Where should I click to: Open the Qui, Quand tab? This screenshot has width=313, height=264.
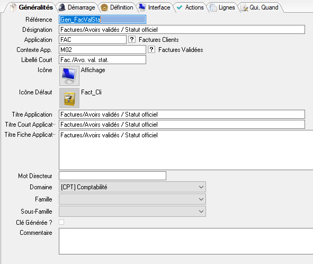260,7
